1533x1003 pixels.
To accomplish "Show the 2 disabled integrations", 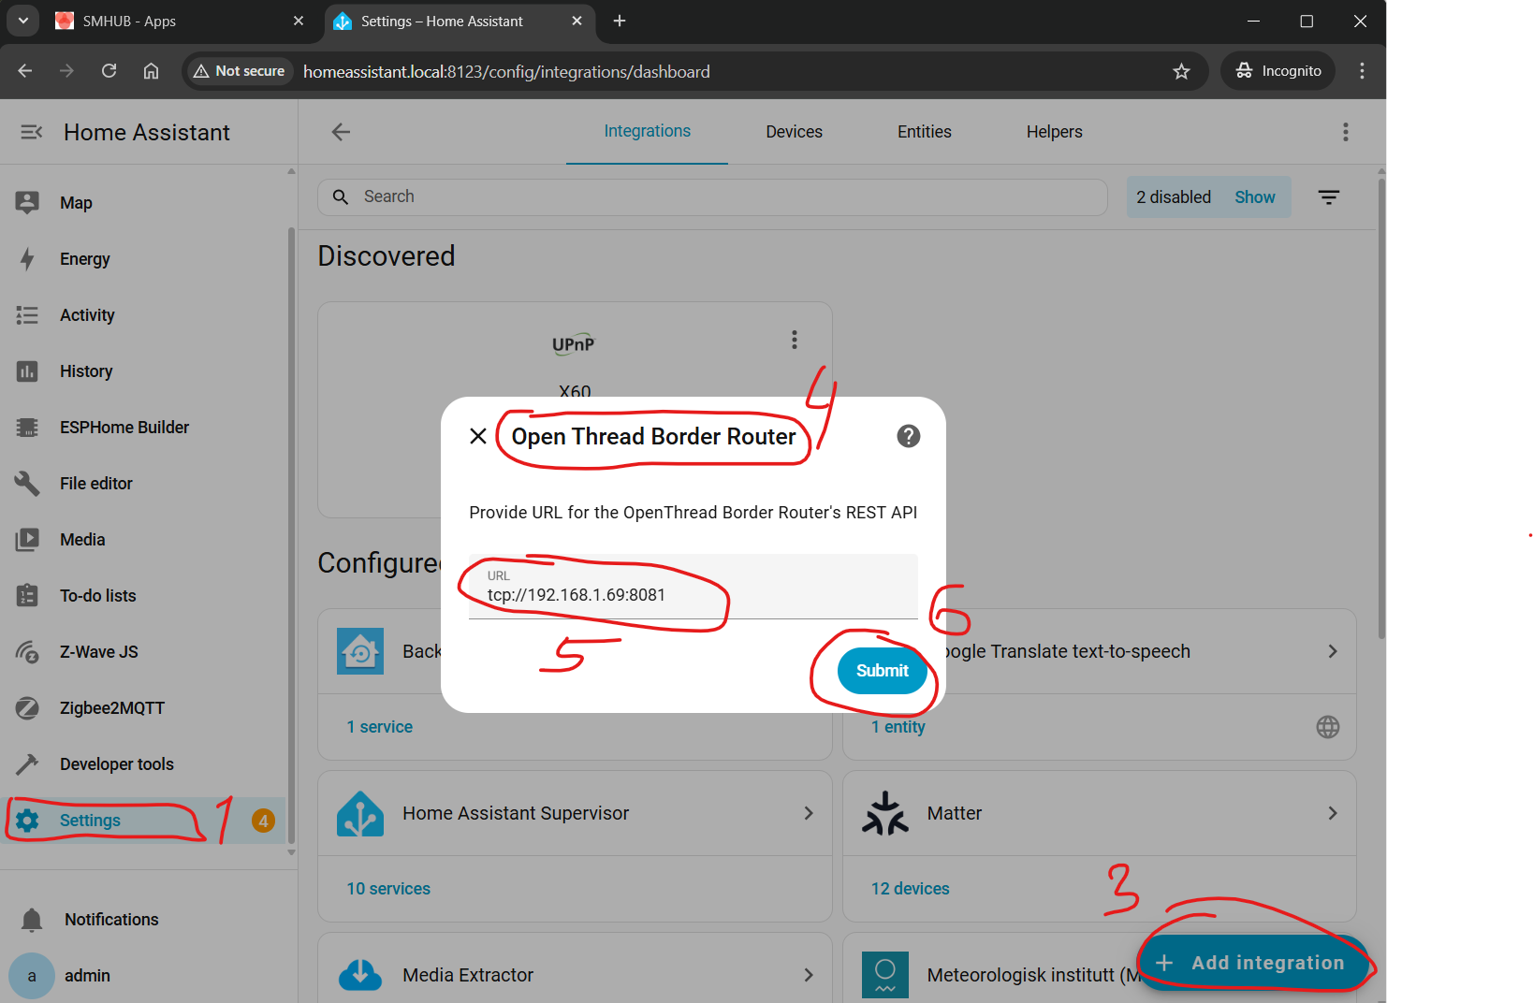I will coord(1254,197).
